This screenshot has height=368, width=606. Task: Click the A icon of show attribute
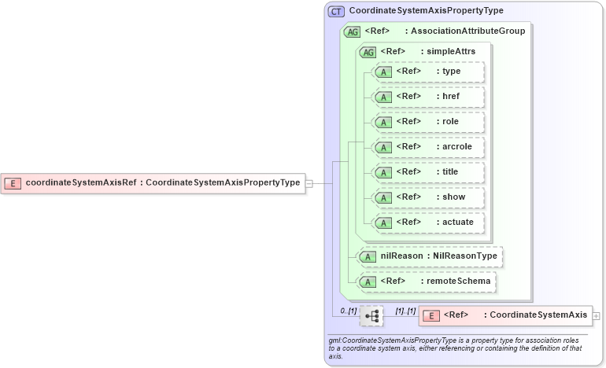(x=383, y=197)
